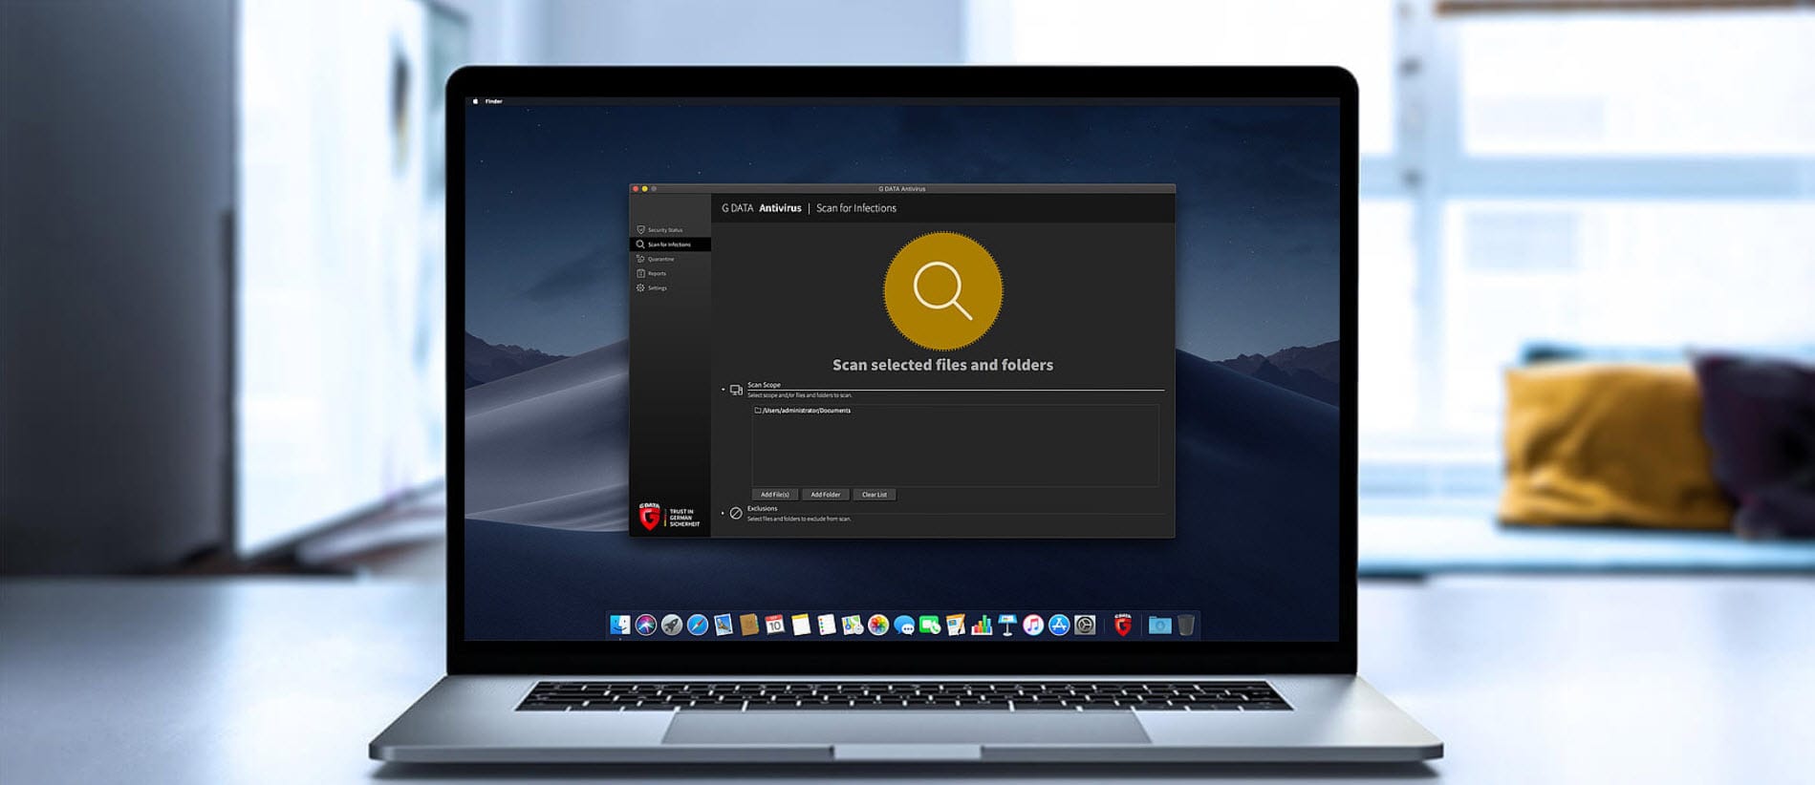Viewport: 1815px width, 785px height.
Task: Open Maps from the dock
Action: click(853, 625)
